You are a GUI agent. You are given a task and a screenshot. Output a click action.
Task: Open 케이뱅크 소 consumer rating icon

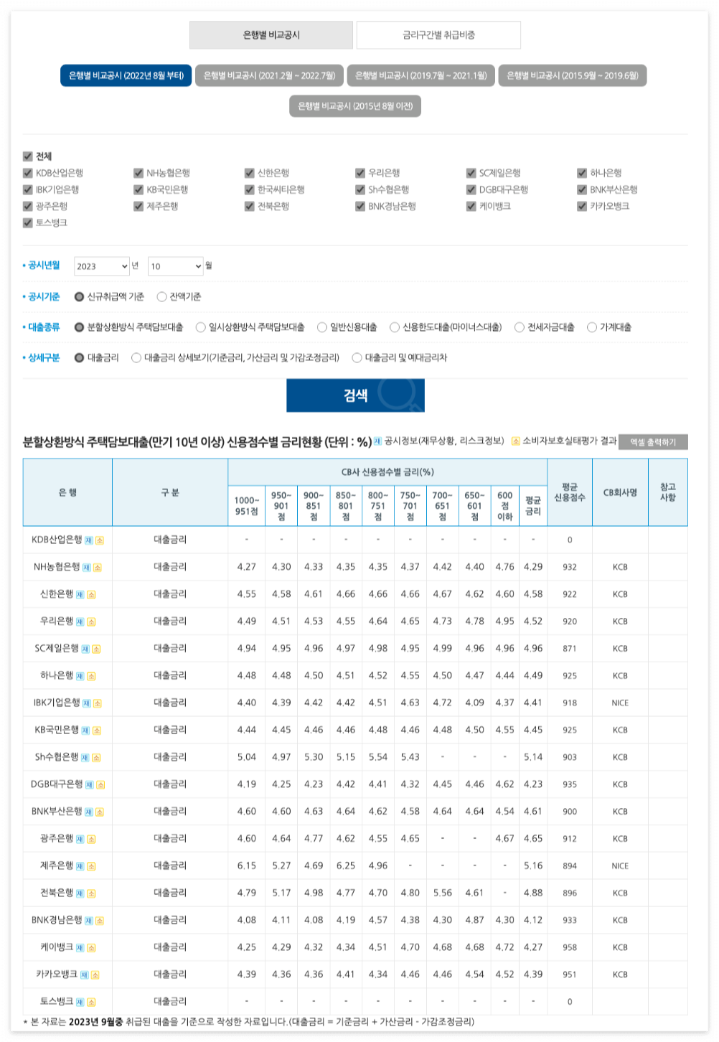(91, 948)
